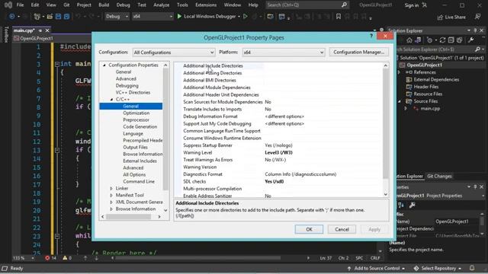The height and width of the screenshot is (274, 488).
Task: Click the help question mark in Property Pages
Action: click(371, 36)
